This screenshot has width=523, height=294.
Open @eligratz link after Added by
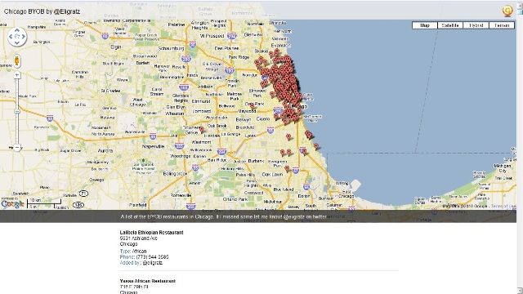[153, 263]
